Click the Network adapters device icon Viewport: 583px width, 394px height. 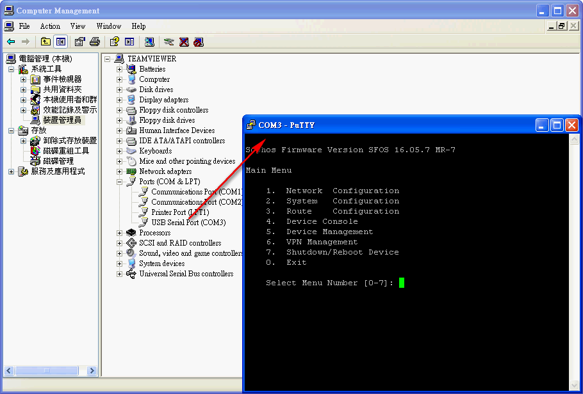[131, 171]
